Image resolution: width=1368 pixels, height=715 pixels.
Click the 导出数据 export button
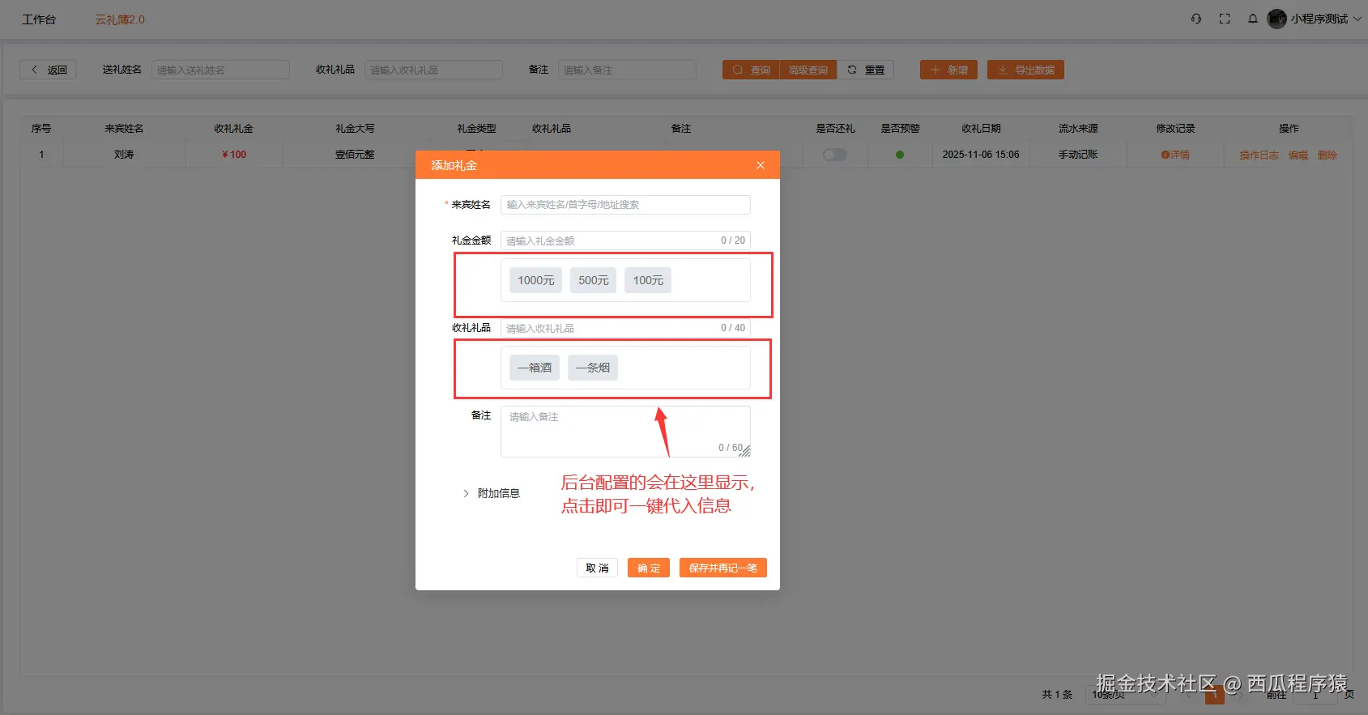(1025, 70)
